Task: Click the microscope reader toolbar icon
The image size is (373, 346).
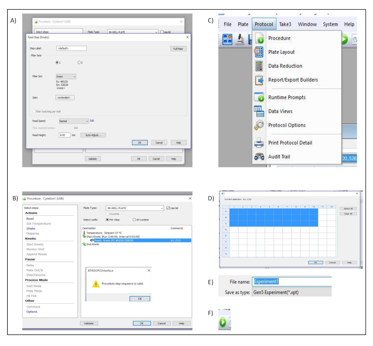Action: tap(240, 39)
